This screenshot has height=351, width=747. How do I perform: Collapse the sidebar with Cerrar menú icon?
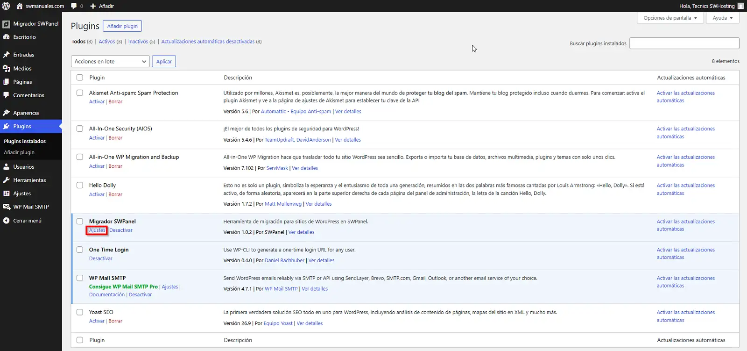[6, 221]
